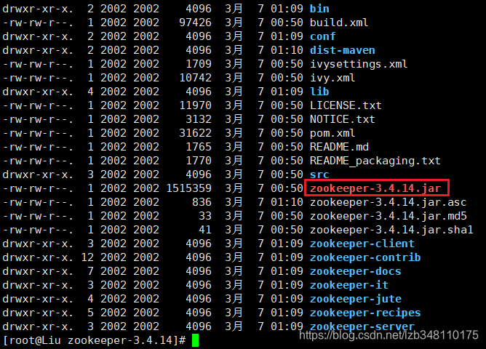Viewport: 486px width, 349px height.
Task: Select the dist-maven directory name
Action: (x=343, y=50)
